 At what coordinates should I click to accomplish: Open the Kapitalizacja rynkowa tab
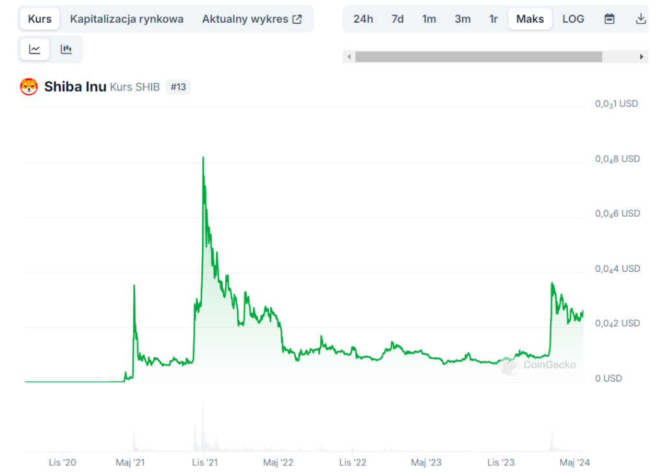tap(127, 19)
